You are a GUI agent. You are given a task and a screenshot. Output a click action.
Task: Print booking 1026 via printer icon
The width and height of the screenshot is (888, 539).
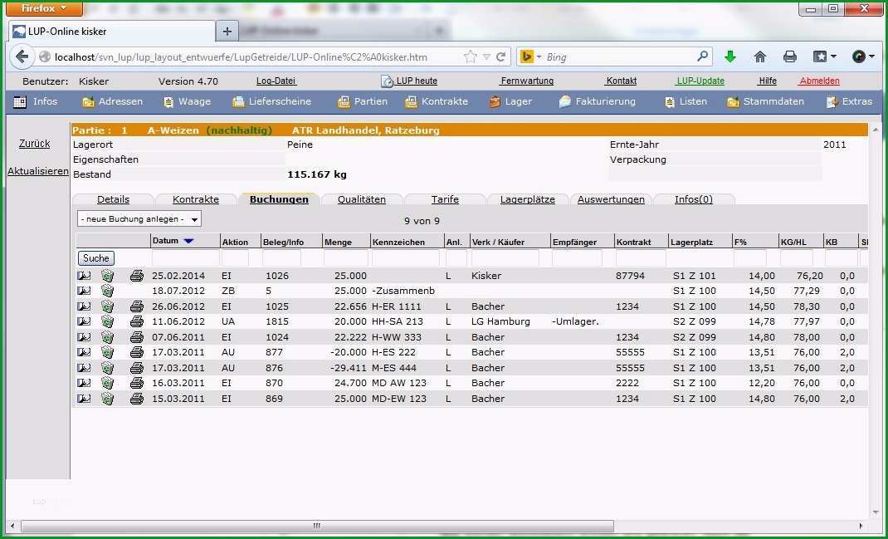pos(136,276)
